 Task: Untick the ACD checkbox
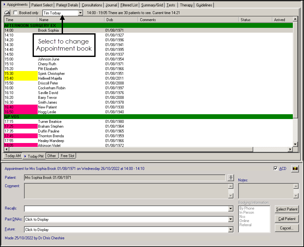coord(276,169)
